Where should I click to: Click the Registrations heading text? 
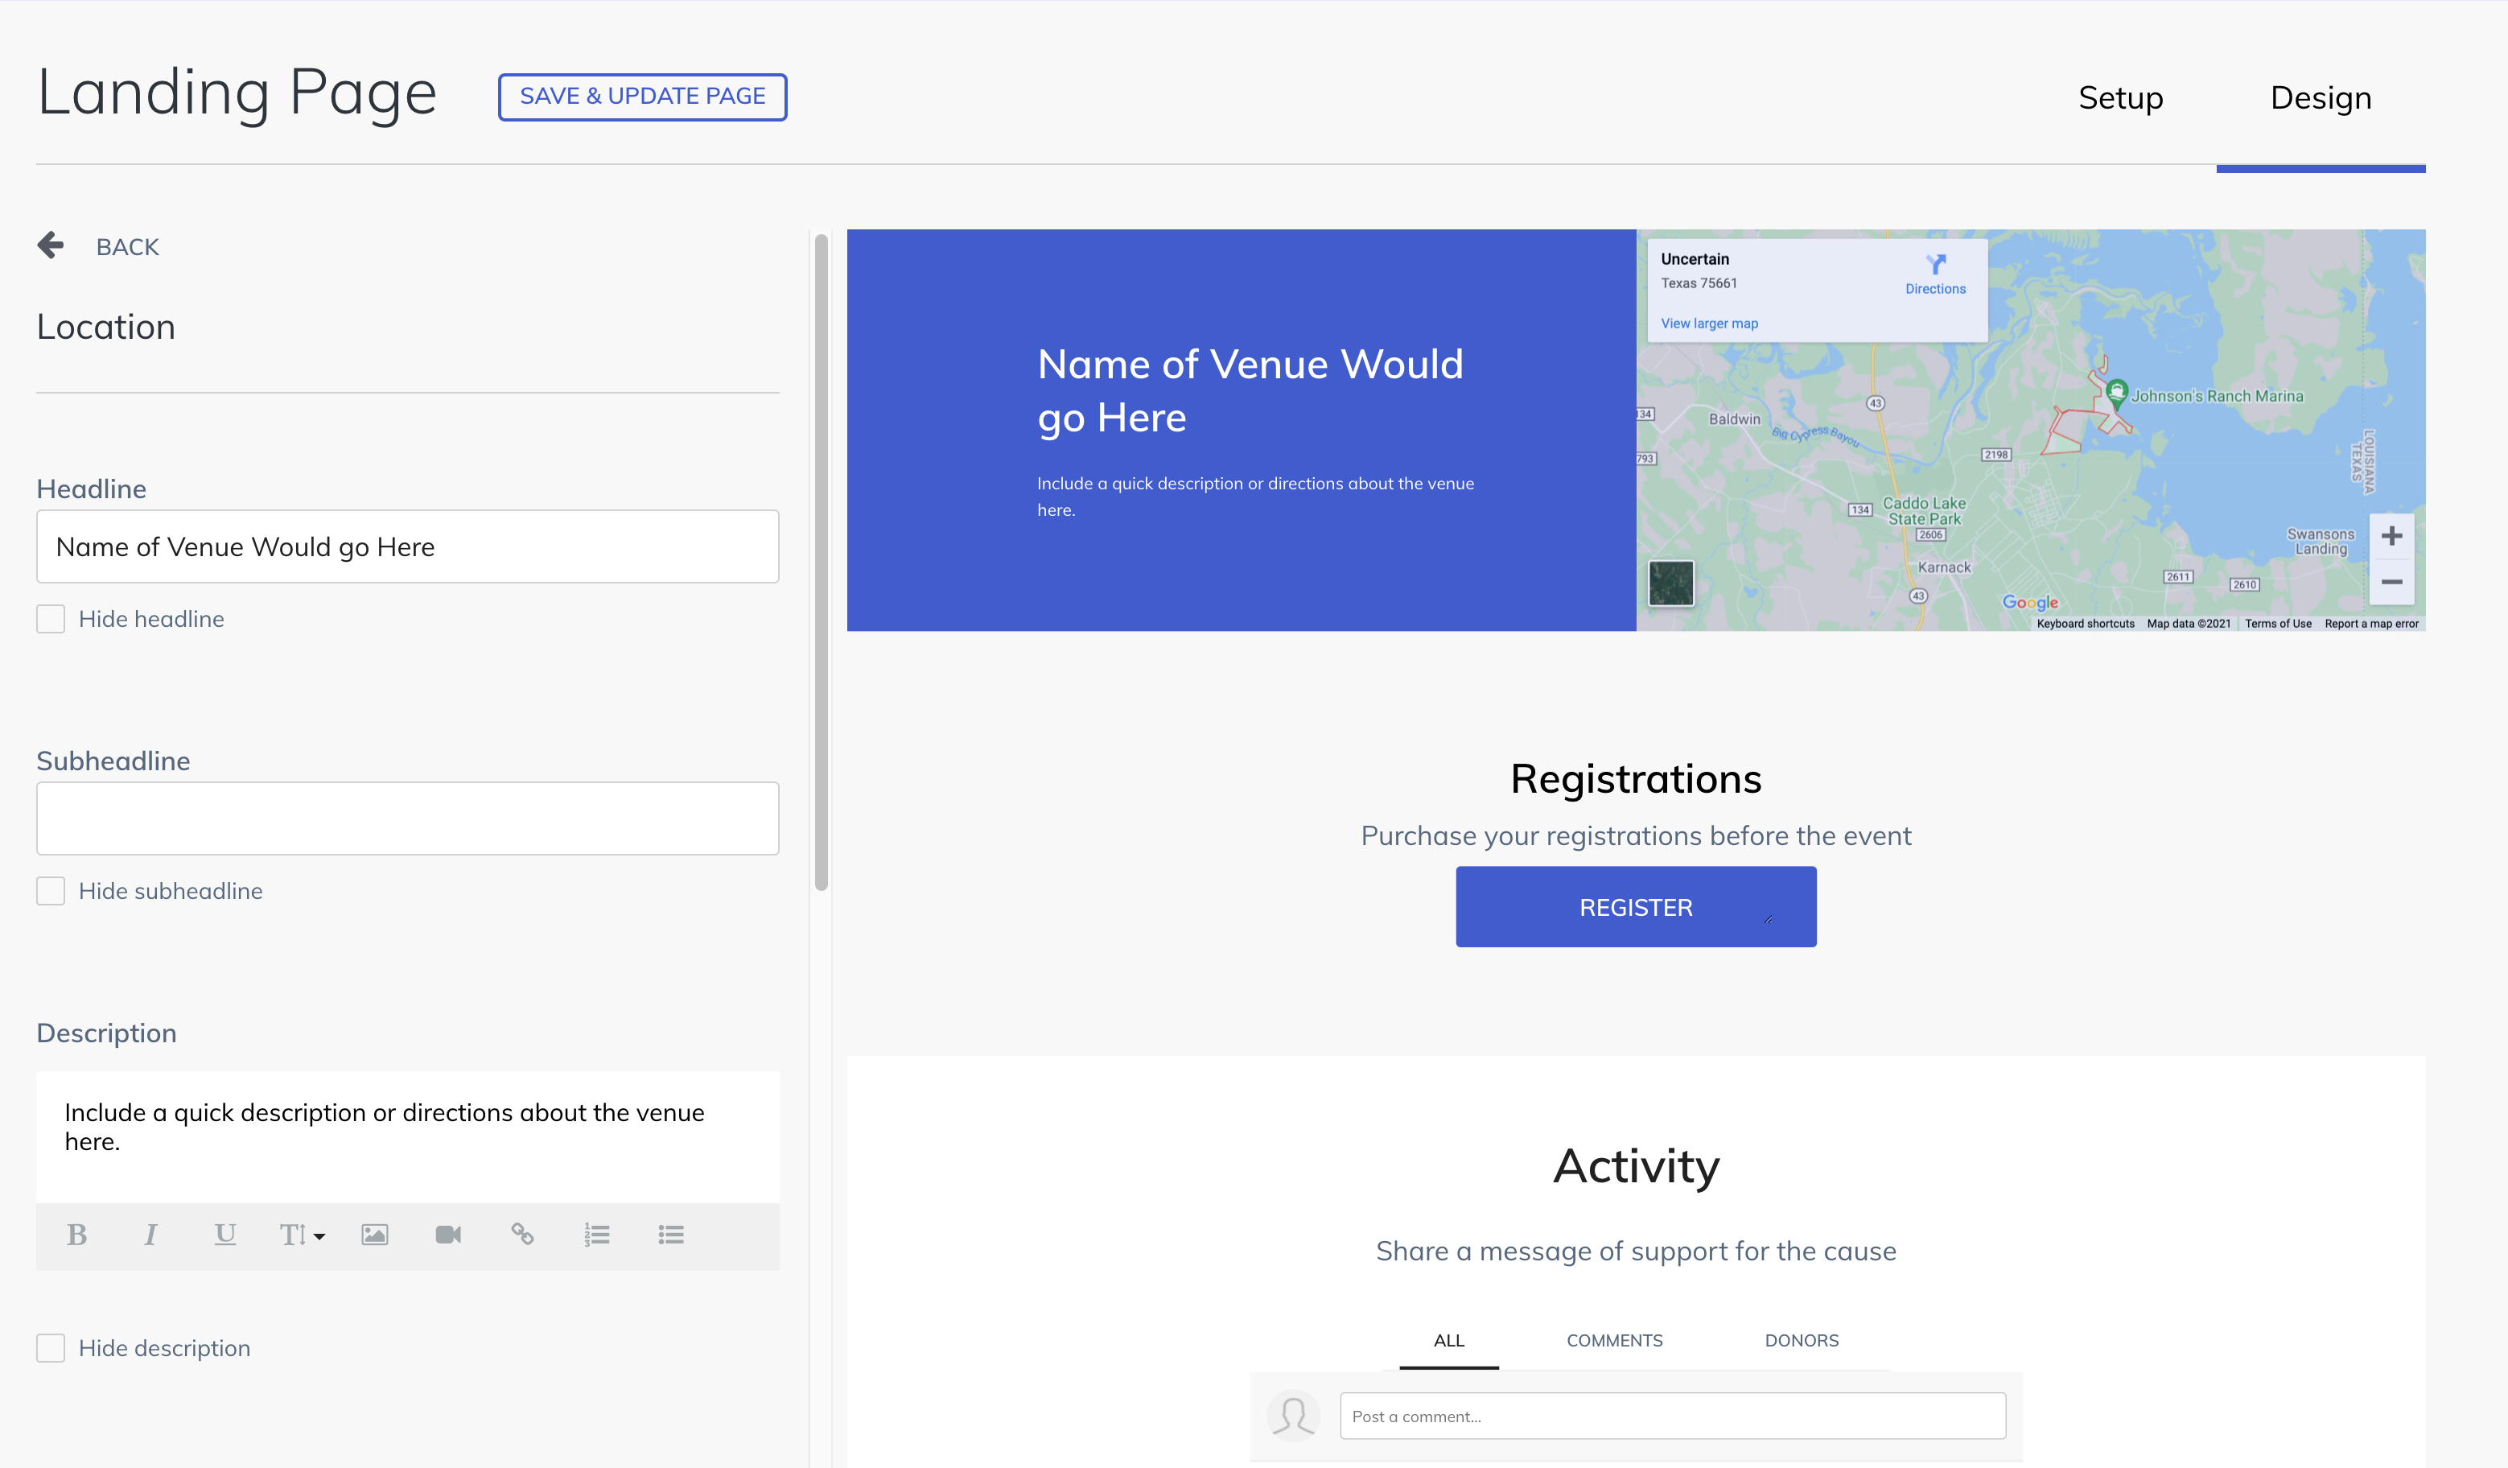[1635, 779]
